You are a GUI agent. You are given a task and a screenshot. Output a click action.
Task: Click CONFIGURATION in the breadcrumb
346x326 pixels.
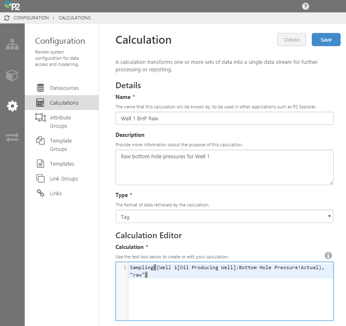[x=31, y=18]
